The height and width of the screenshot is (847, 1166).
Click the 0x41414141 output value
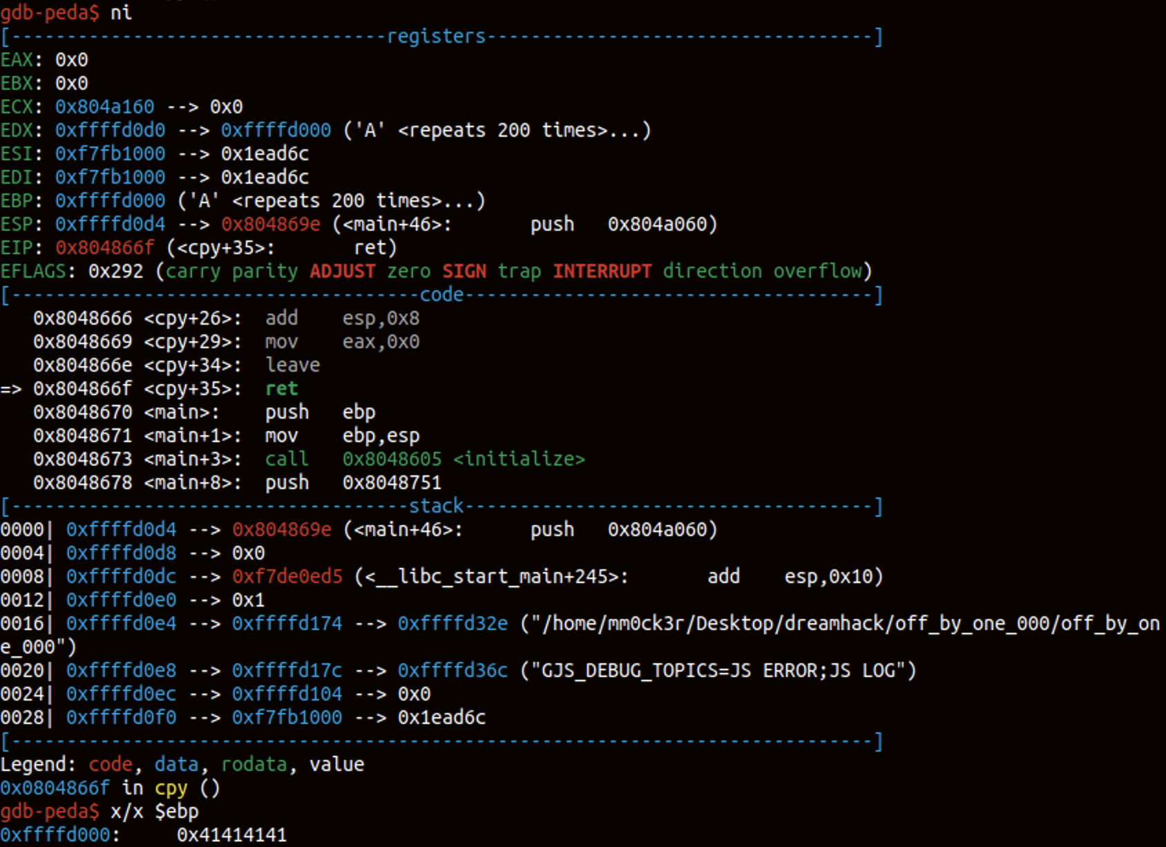(232, 835)
